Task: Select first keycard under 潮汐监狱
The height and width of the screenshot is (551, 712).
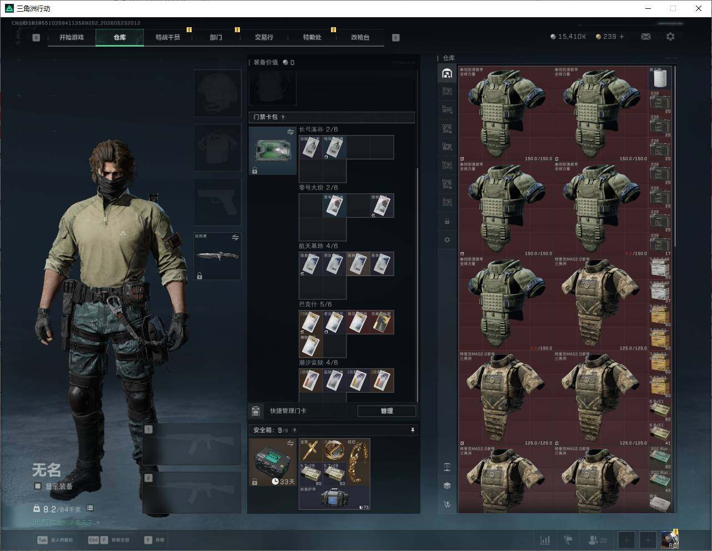Action: pos(310,380)
